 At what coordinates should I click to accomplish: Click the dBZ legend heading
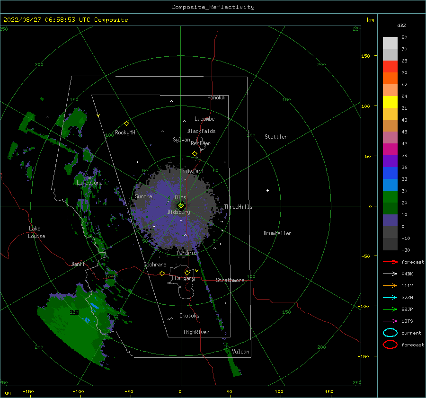click(401, 25)
